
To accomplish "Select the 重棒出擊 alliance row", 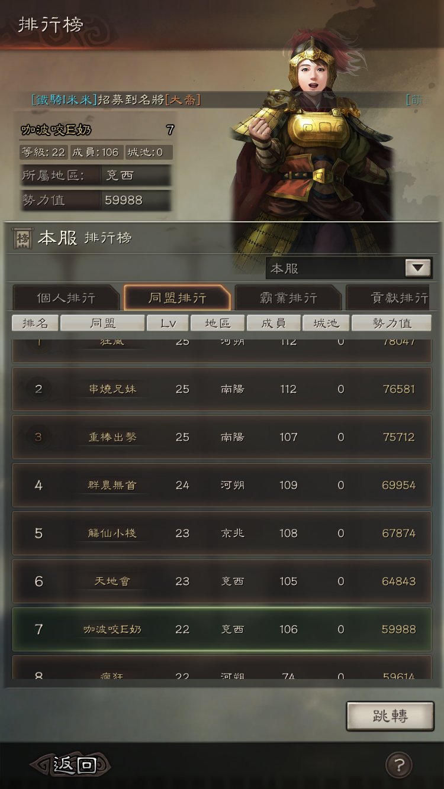I will pos(222,437).
